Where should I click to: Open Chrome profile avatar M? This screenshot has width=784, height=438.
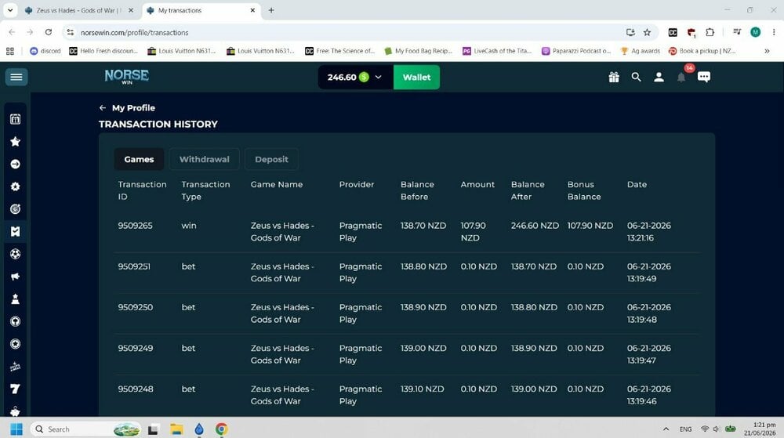(756, 32)
